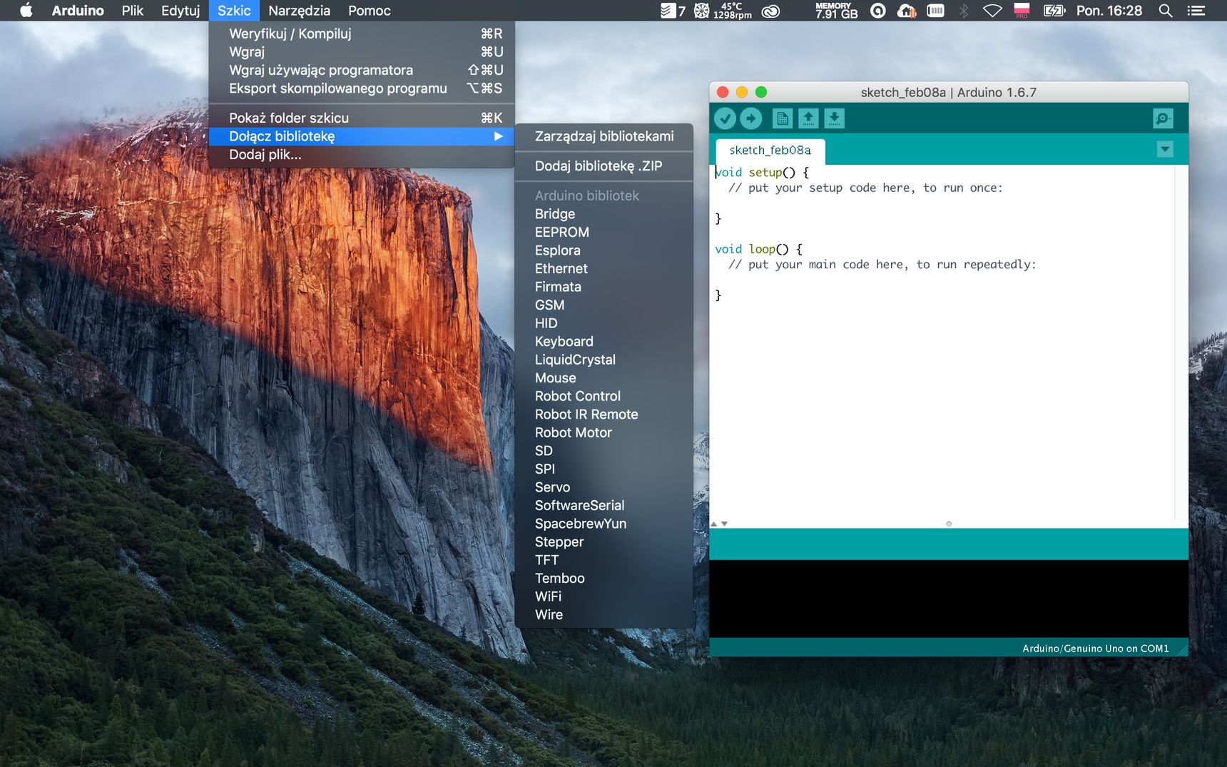The image size is (1227, 767).
Task: Click the Upload arrow toolbar button
Action: (750, 118)
